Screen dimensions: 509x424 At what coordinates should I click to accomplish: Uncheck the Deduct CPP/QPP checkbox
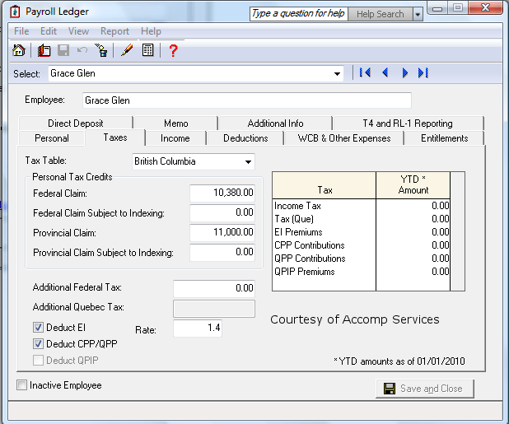[38, 343]
